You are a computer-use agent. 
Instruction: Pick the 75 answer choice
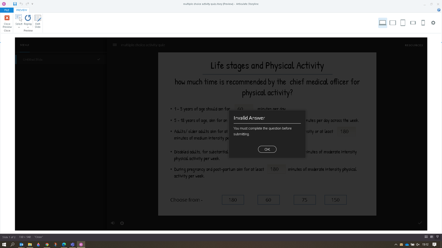pyautogui.click(x=305, y=200)
